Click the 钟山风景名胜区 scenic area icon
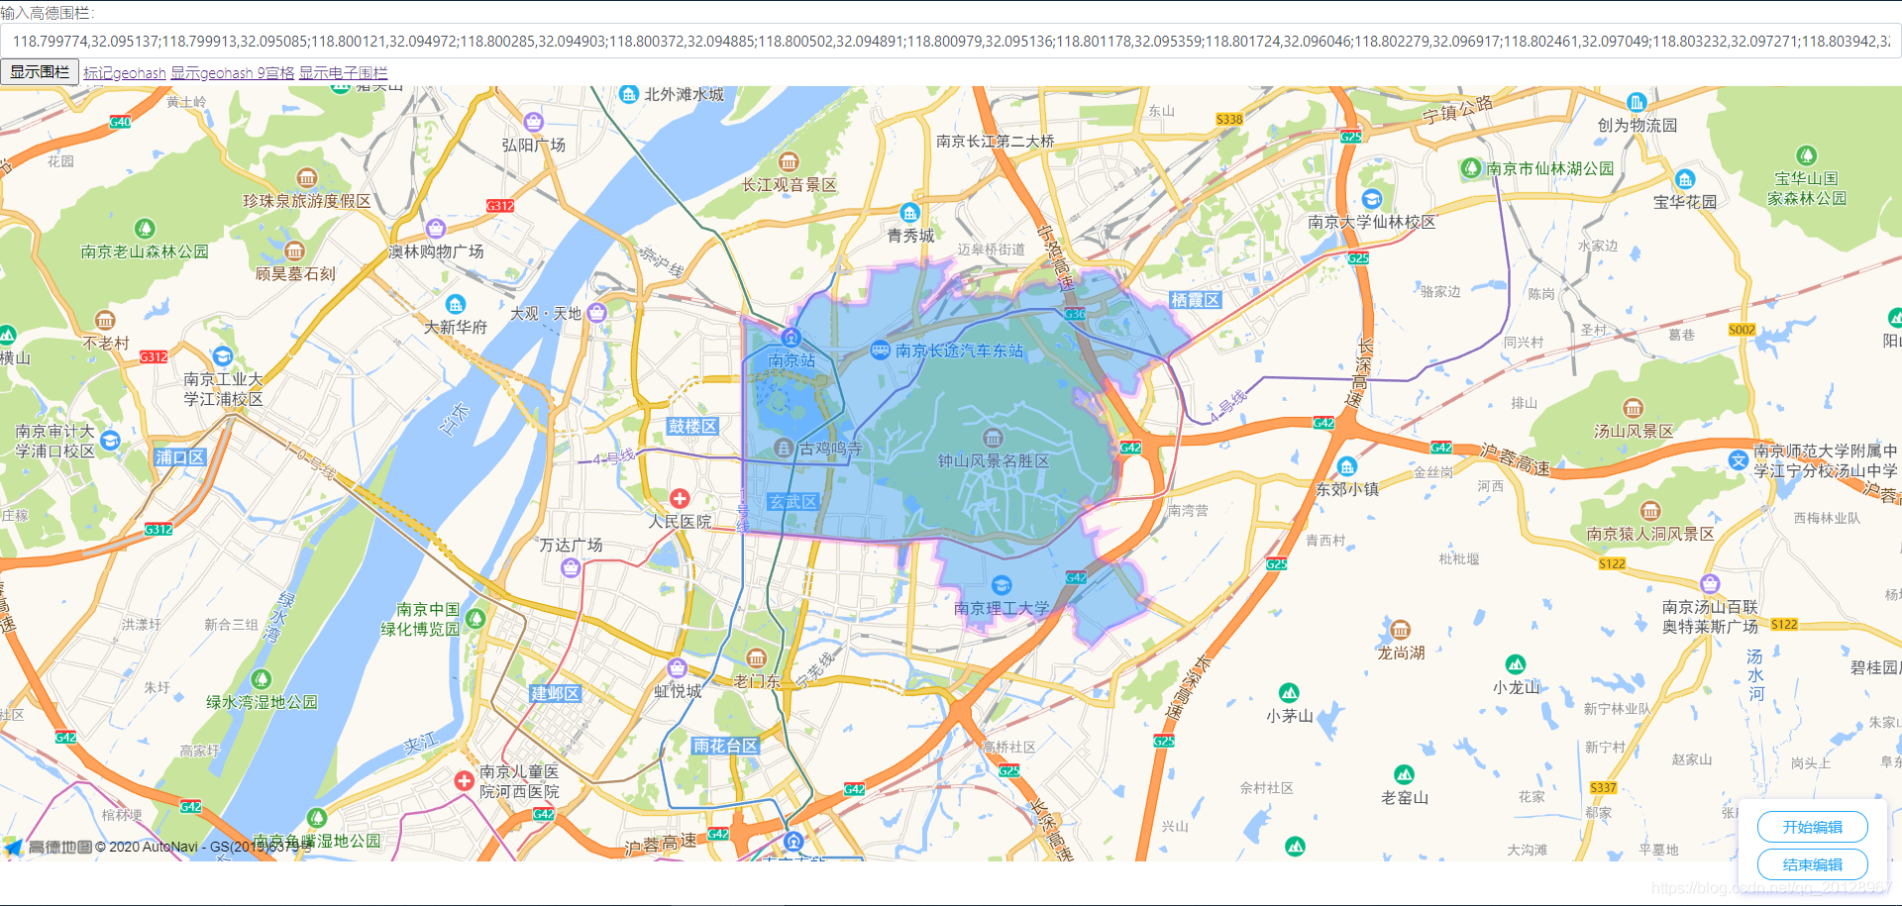 tap(994, 437)
